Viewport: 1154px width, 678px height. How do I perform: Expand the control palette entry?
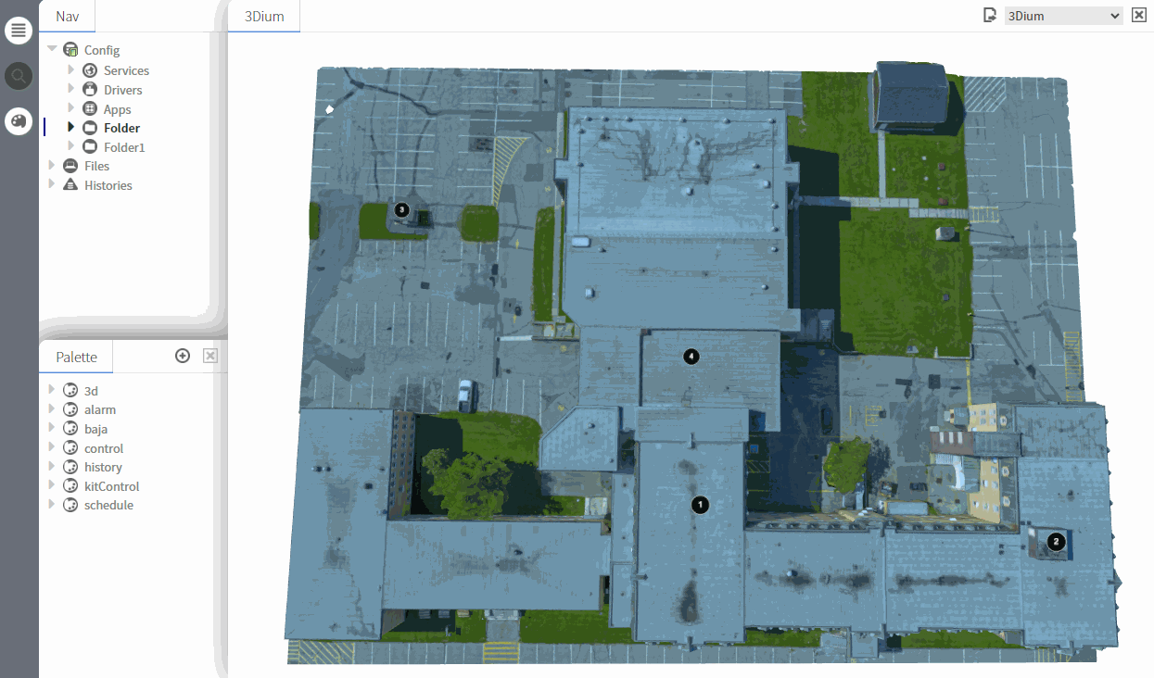pyautogui.click(x=52, y=448)
